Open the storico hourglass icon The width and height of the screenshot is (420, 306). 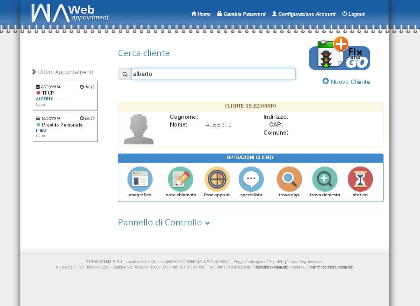click(x=360, y=179)
